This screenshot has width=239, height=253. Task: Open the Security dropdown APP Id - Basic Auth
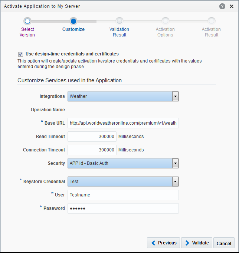click(x=123, y=163)
